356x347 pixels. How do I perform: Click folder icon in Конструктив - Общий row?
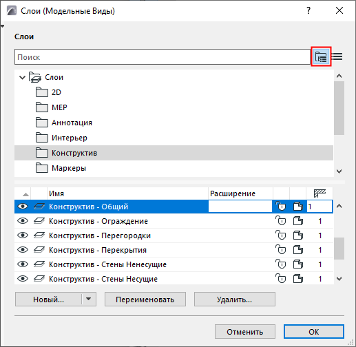298,207
